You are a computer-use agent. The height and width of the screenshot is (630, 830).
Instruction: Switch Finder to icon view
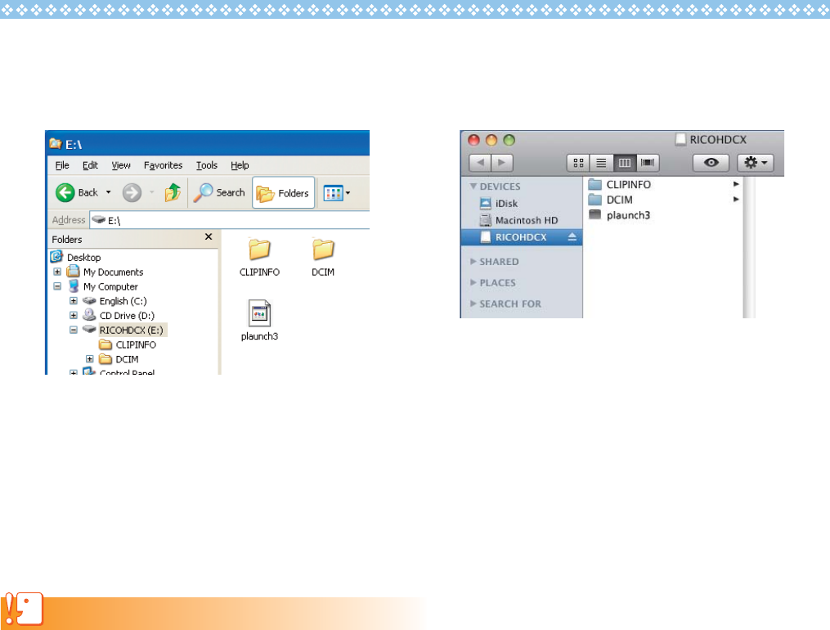click(579, 163)
